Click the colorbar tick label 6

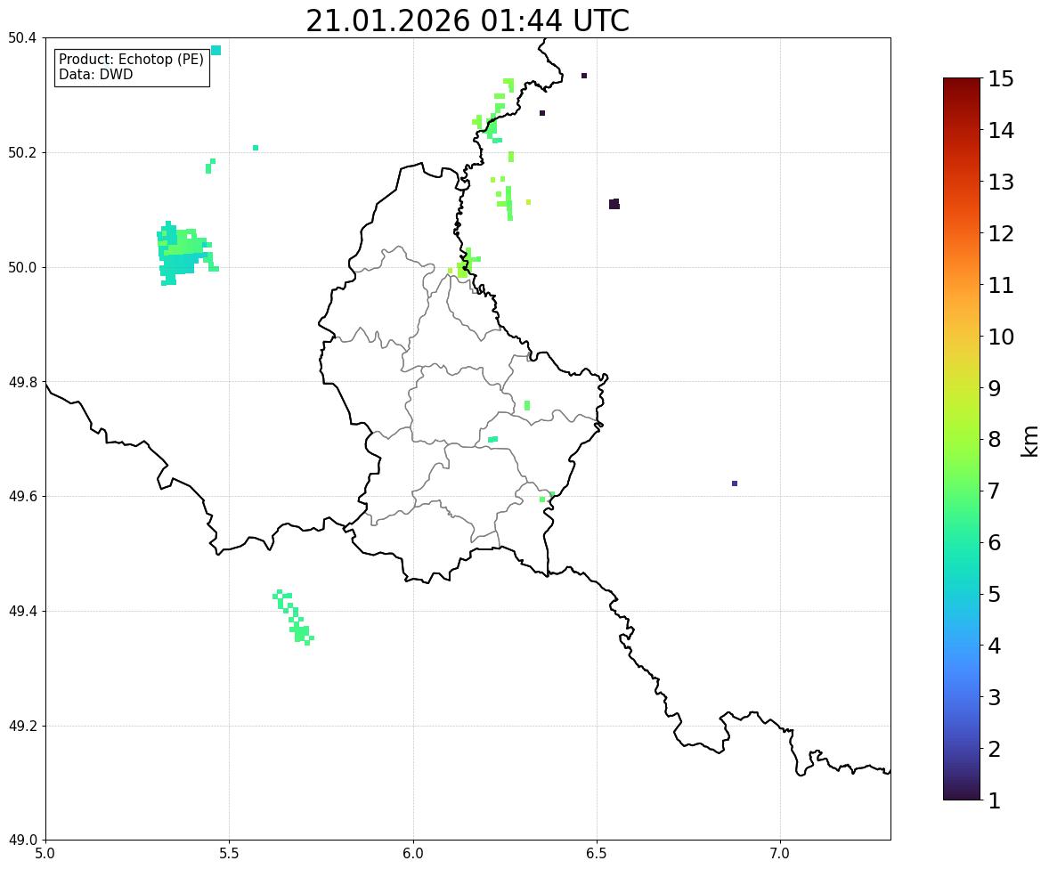[x=995, y=542]
